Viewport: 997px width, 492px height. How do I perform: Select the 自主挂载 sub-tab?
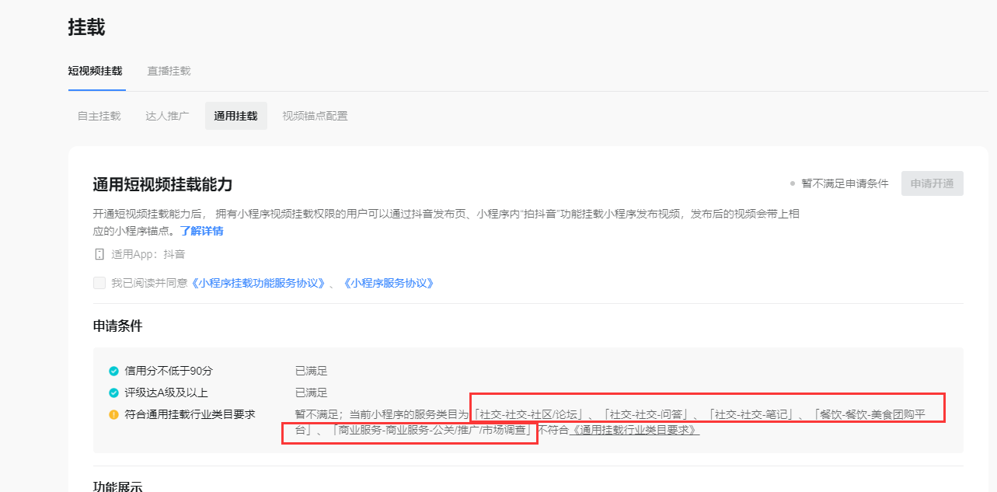click(x=99, y=116)
